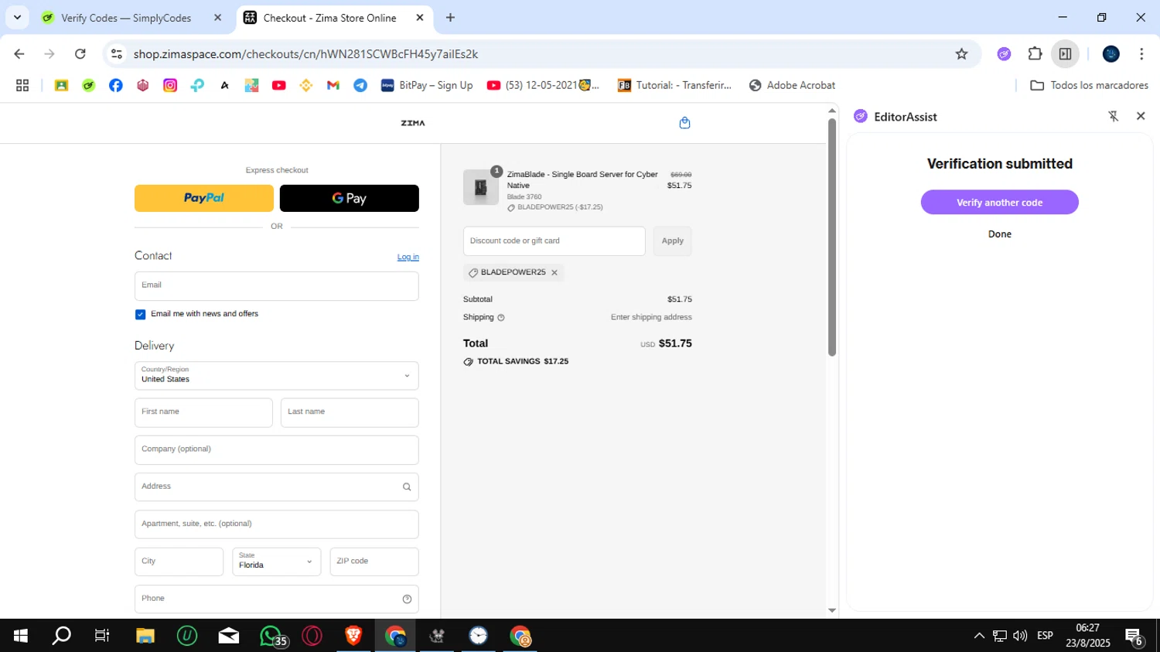Screen dimensions: 1160x652
Task: Open the red YouTube bookmark icon
Action: click(x=279, y=85)
